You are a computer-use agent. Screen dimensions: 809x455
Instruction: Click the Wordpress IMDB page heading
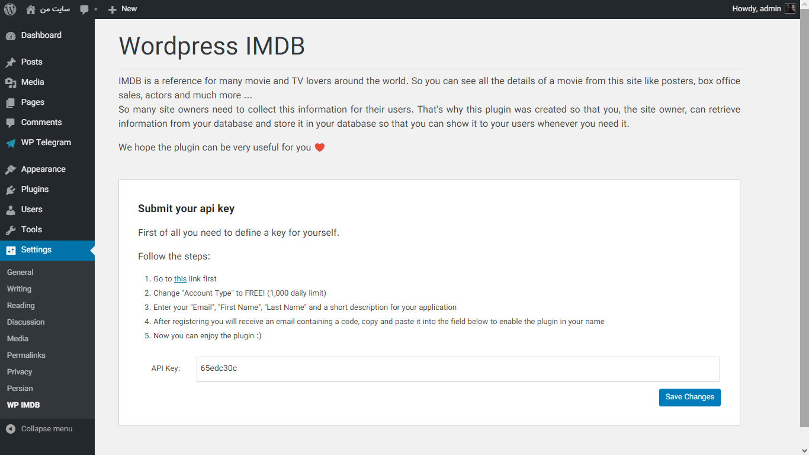pos(212,46)
